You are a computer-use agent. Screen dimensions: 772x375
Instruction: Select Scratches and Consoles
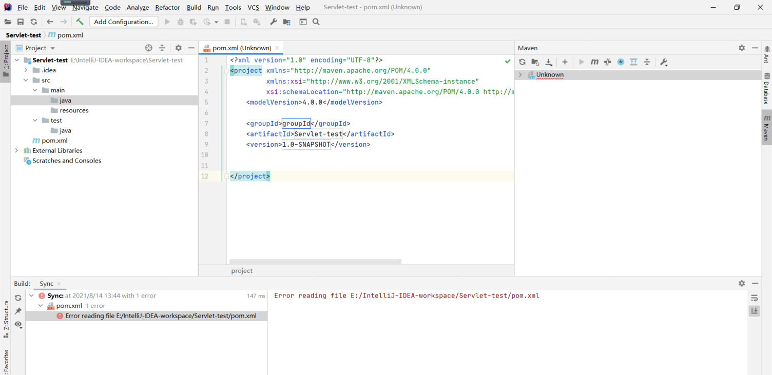click(67, 161)
